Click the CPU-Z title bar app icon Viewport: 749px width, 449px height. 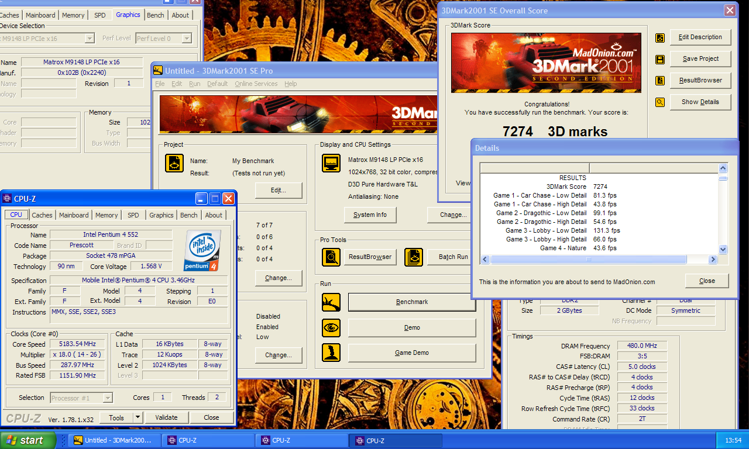pyautogui.click(x=8, y=199)
